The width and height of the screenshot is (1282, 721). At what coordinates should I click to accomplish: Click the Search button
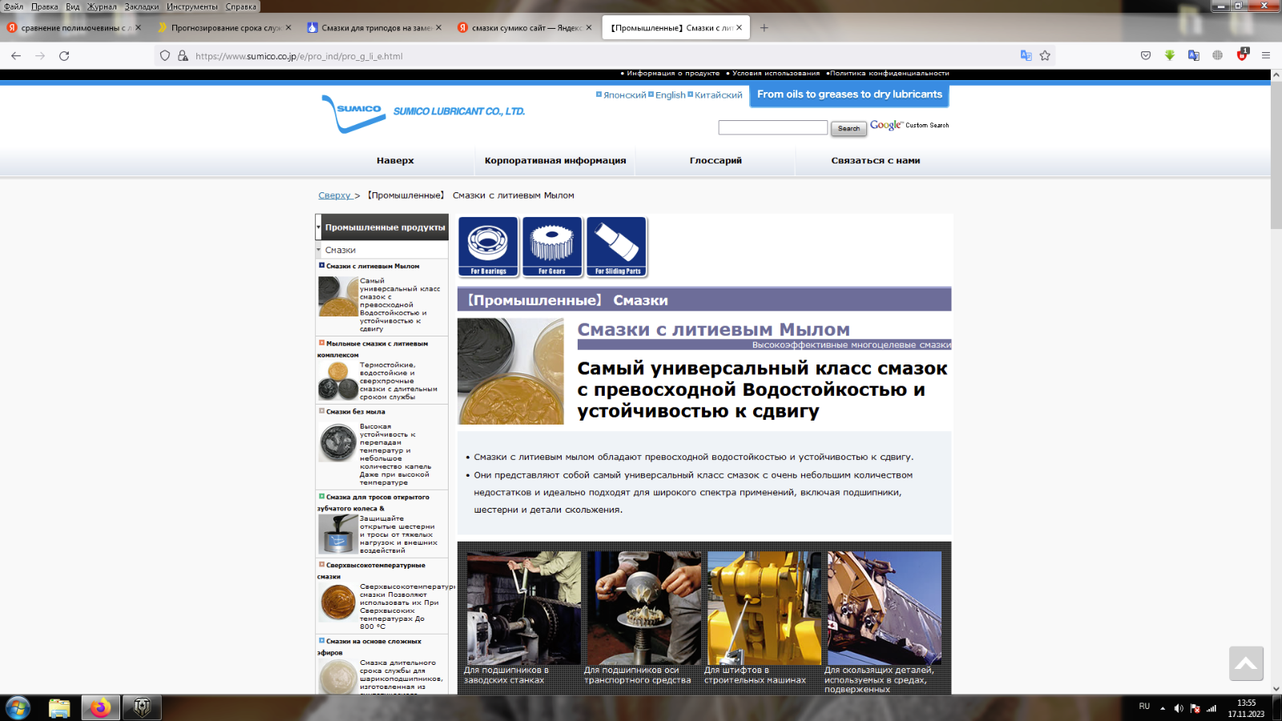click(849, 128)
